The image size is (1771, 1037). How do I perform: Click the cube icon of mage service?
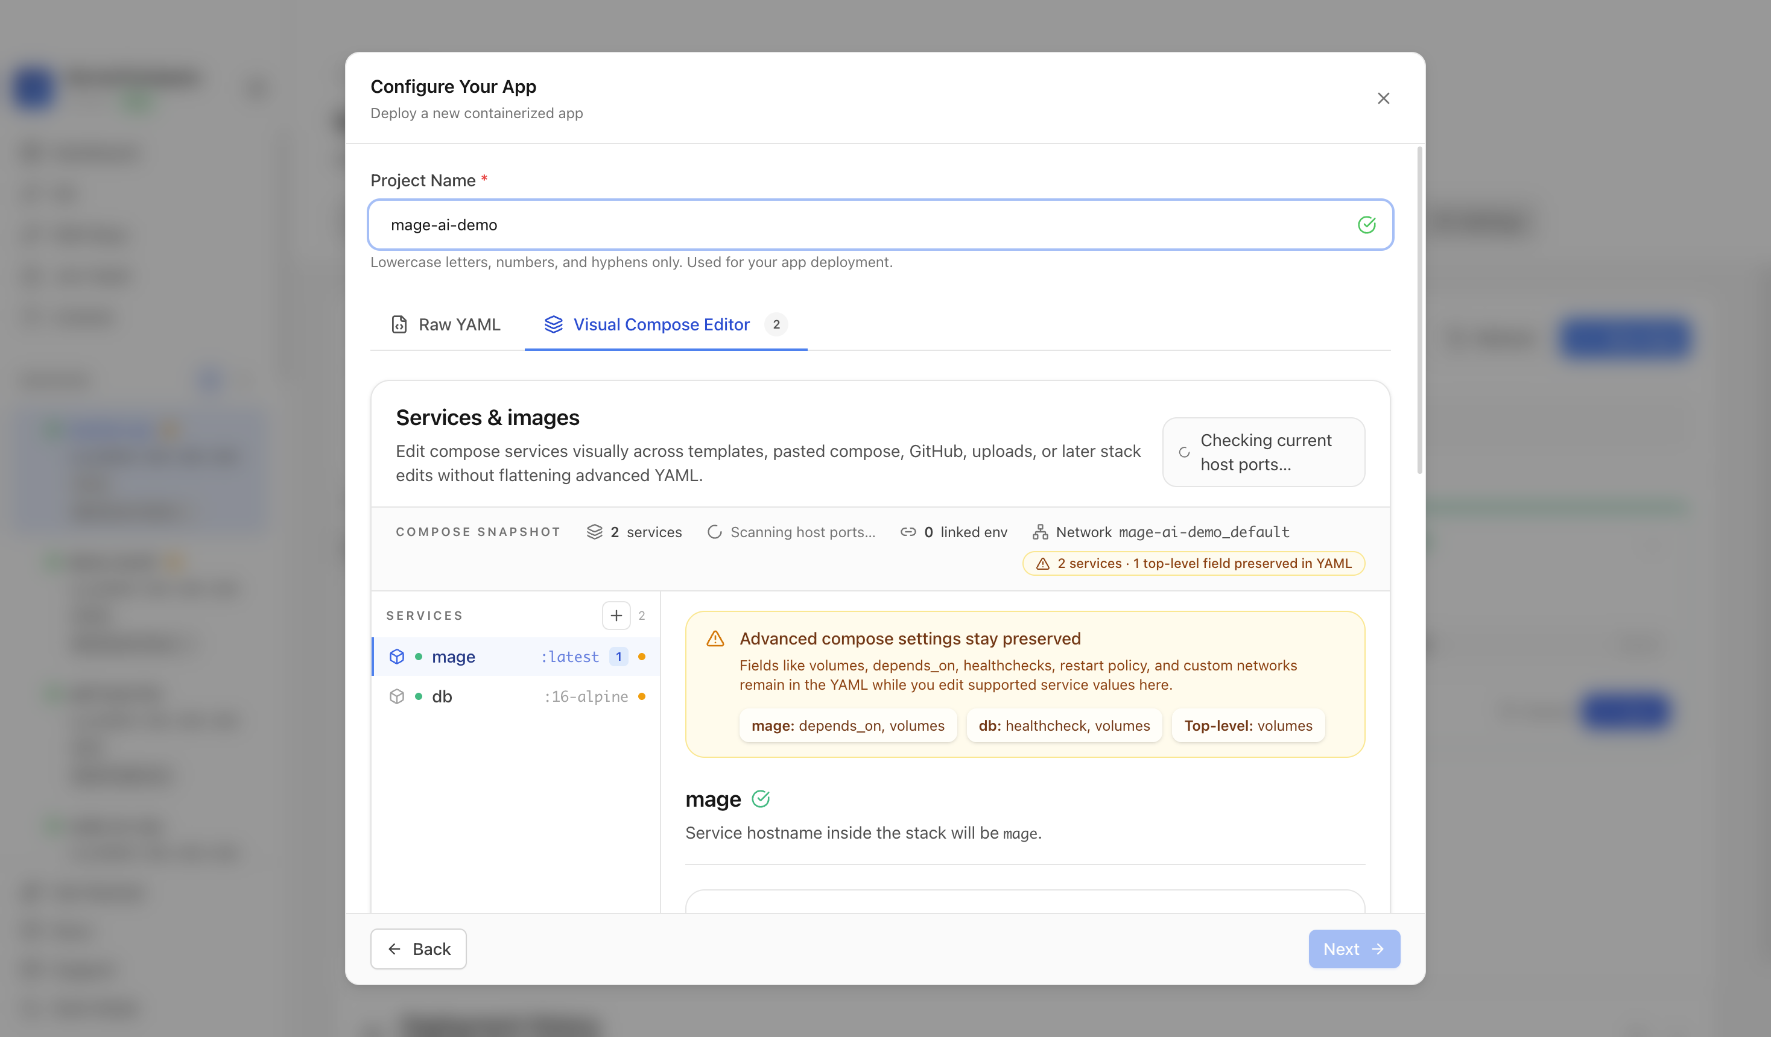pyautogui.click(x=396, y=657)
